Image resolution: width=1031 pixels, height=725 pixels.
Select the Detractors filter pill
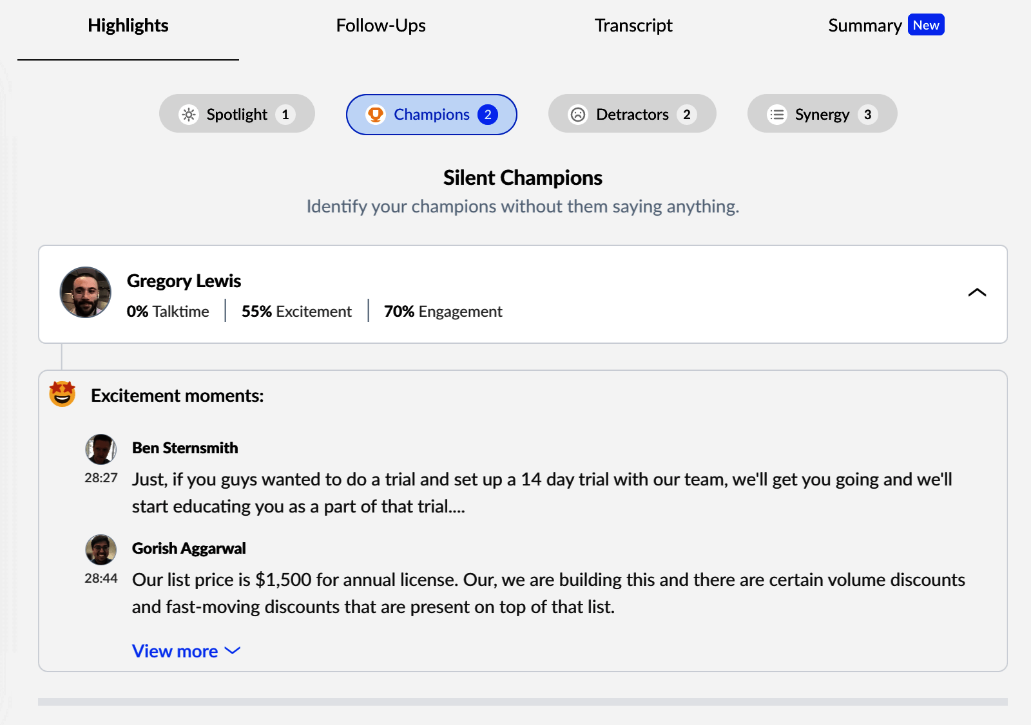(631, 114)
